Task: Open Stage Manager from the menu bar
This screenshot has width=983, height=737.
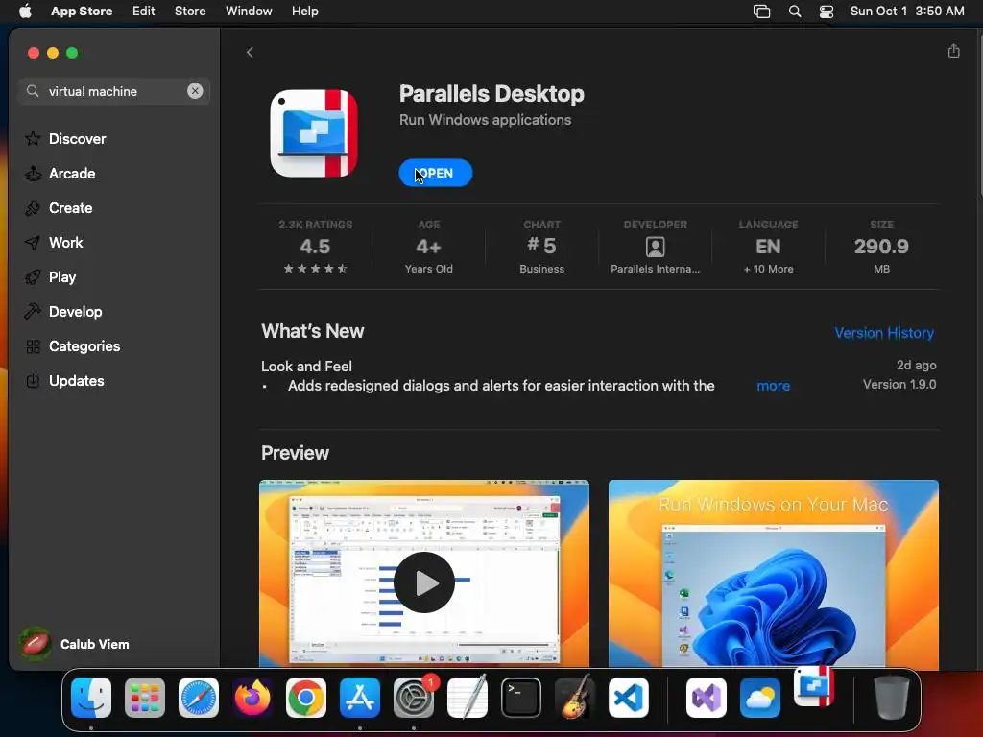Action: [x=761, y=12]
